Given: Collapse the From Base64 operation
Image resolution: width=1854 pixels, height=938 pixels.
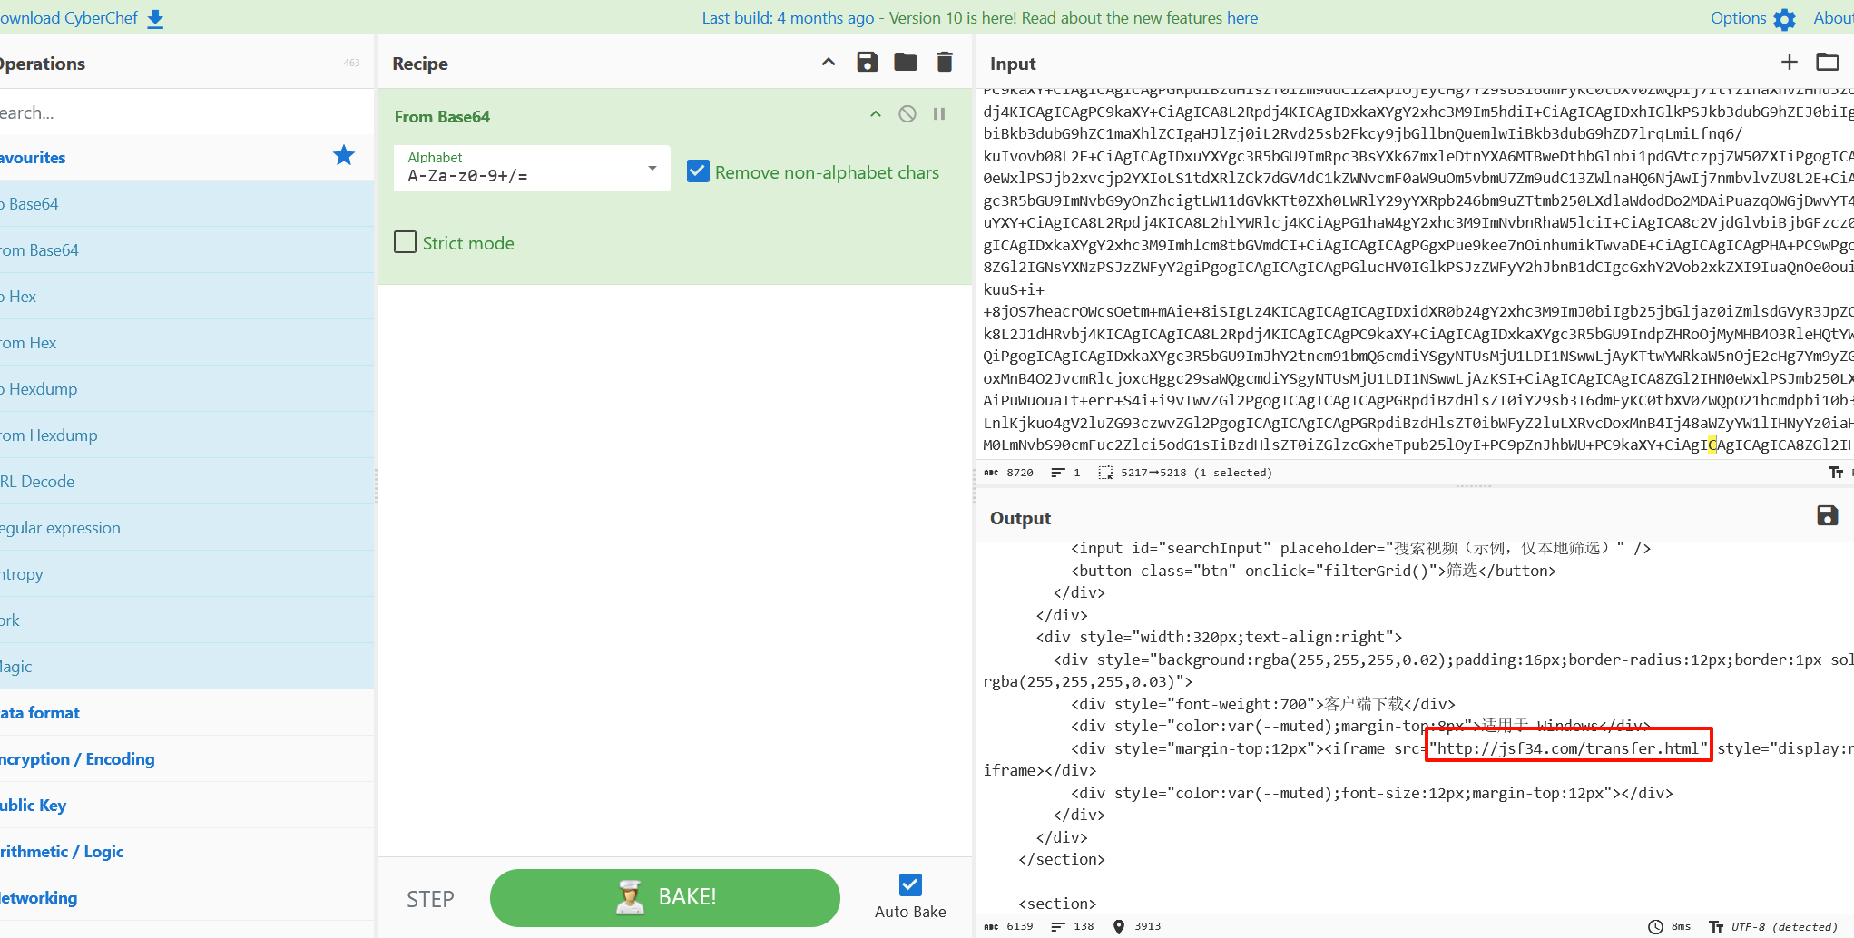Looking at the screenshot, I should click(876, 114).
